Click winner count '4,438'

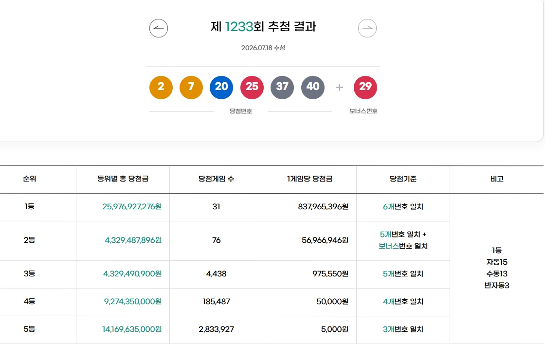coord(216,274)
